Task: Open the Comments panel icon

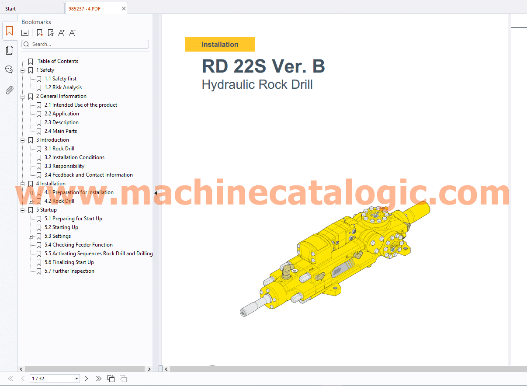Action: point(9,70)
